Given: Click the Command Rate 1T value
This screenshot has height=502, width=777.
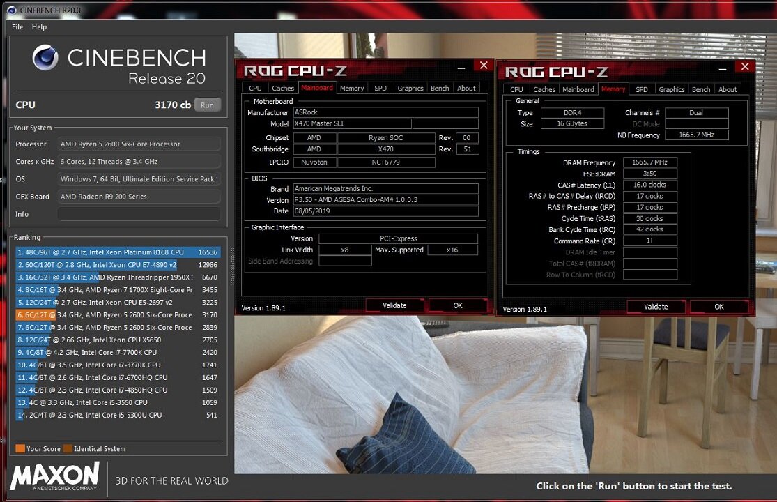Looking at the screenshot, I should [649, 241].
